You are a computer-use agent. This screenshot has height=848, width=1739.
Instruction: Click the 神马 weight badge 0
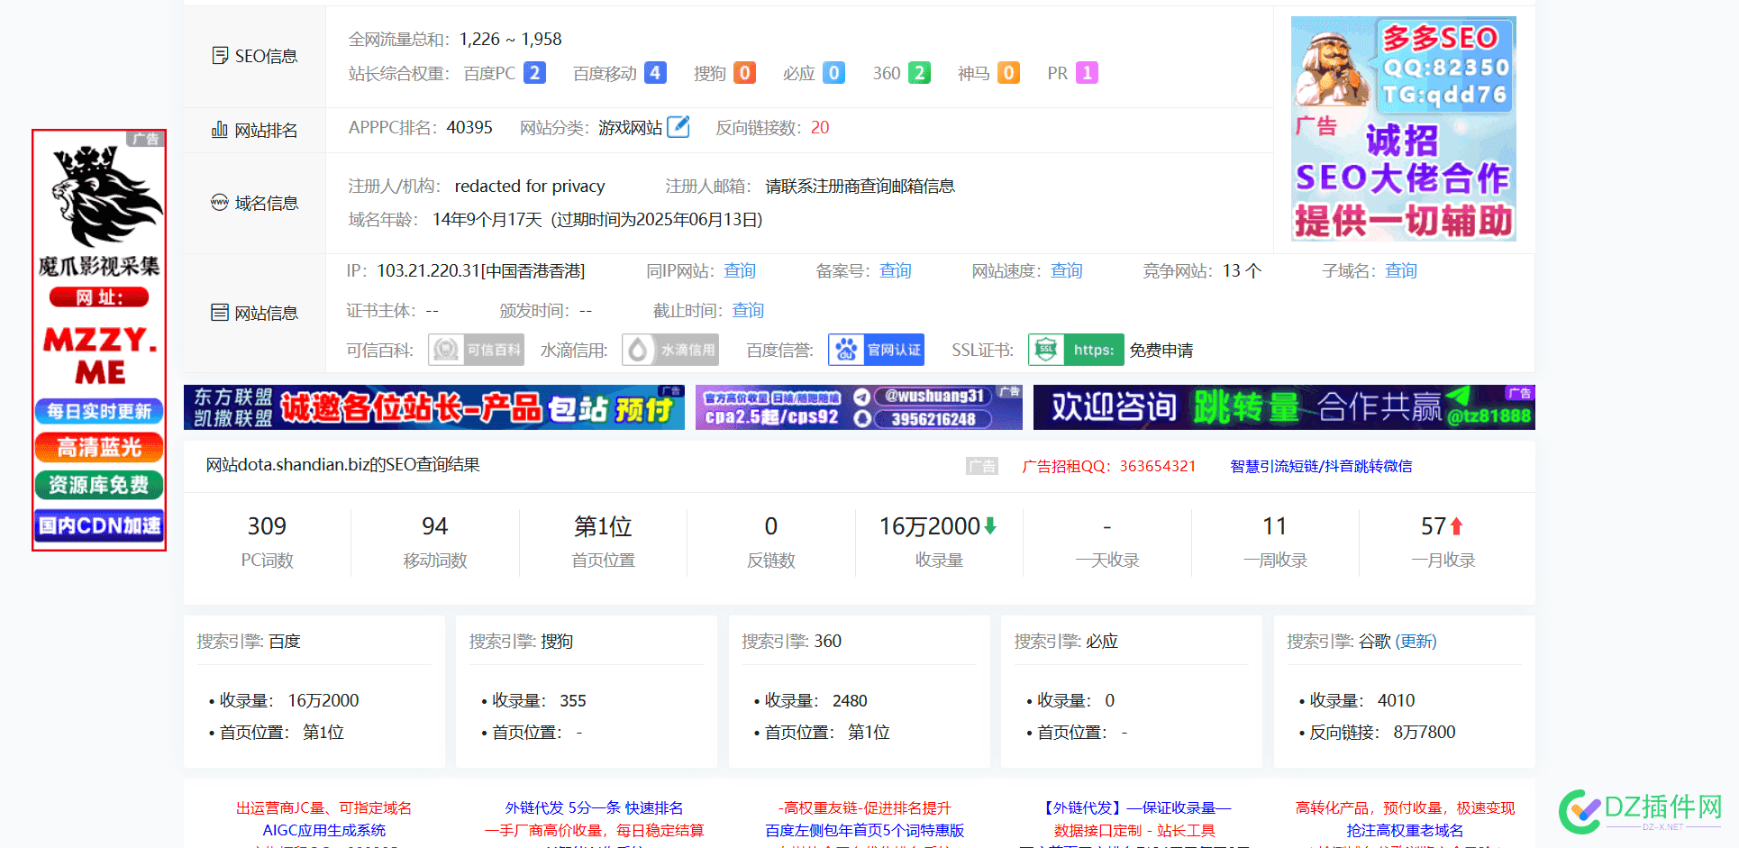point(1008,73)
